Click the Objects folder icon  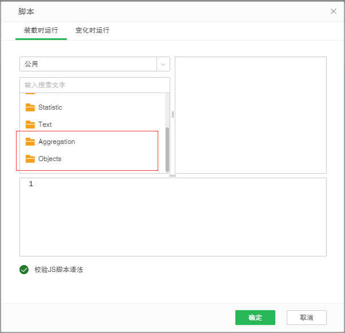click(30, 159)
